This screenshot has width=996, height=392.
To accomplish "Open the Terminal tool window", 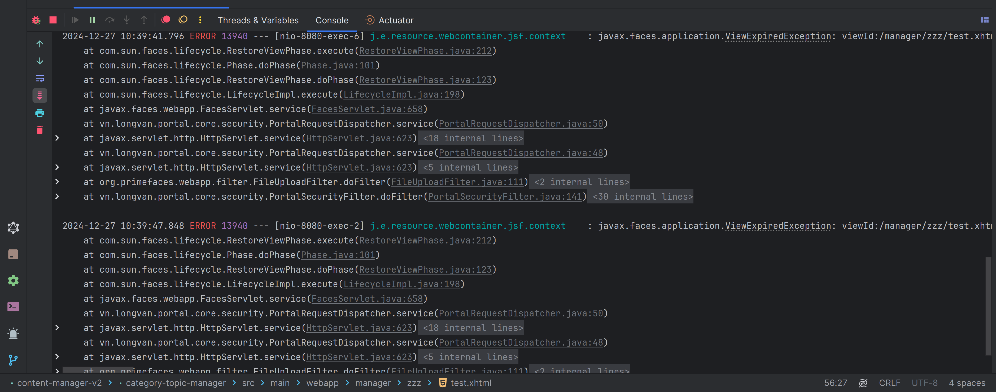I will (x=13, y=307).
